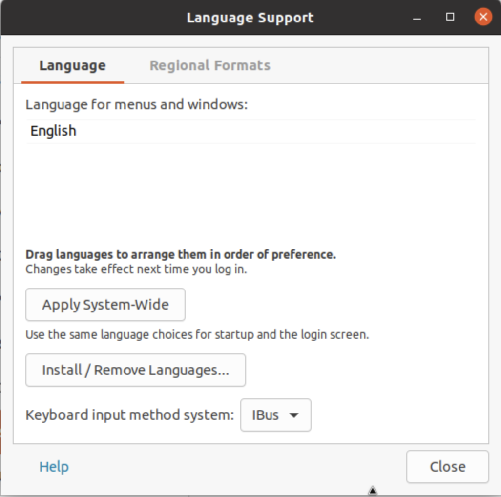Minimize the Language Support window
This screenshot has width=501, height=497.
[417, 18]
